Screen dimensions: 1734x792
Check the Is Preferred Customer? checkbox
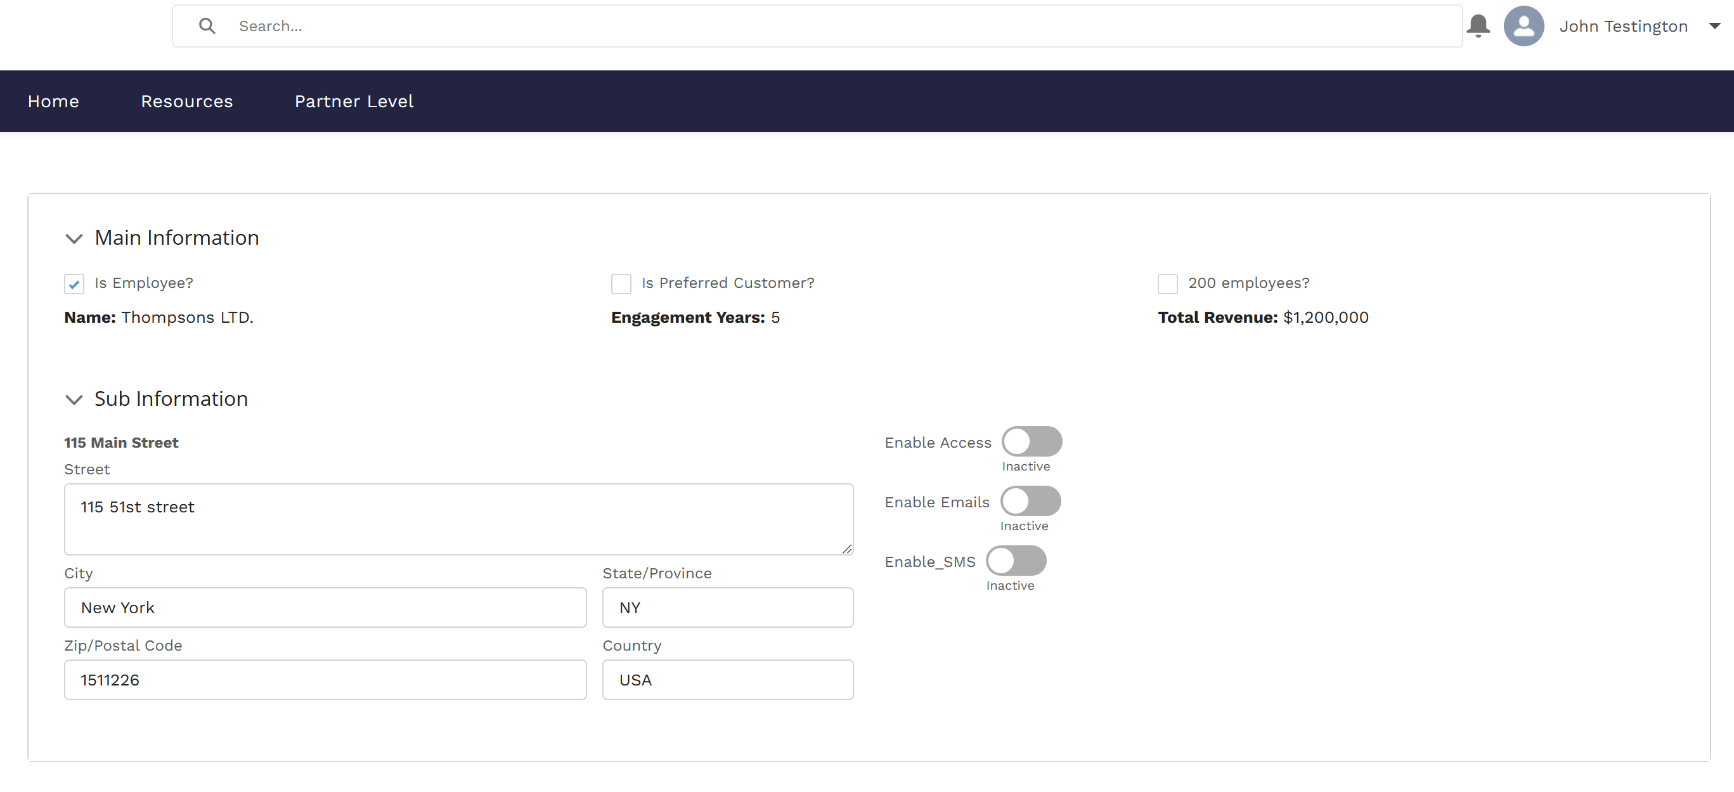(621, 283)
